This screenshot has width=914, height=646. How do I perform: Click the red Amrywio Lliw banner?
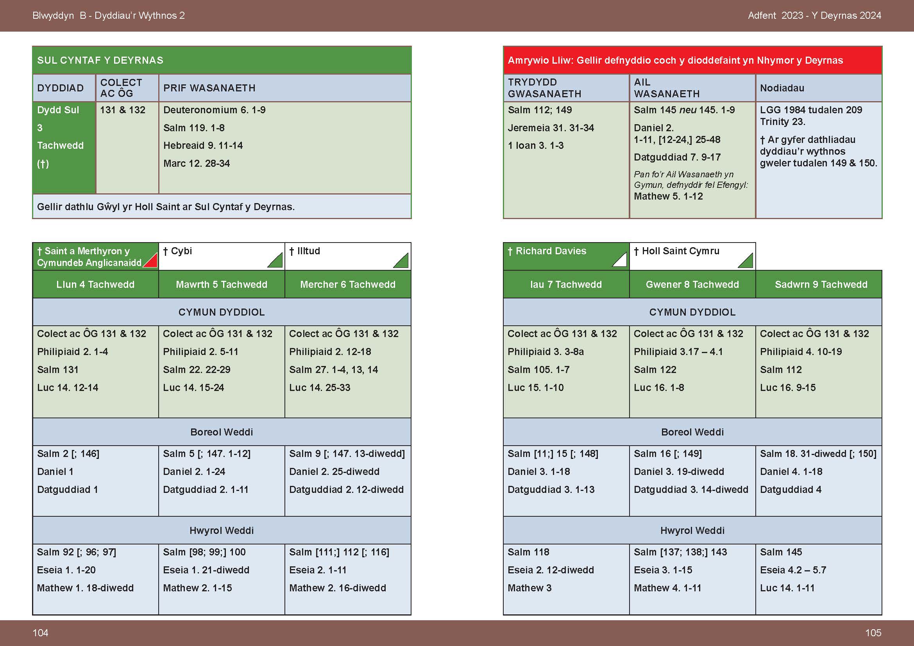(692, 60)
